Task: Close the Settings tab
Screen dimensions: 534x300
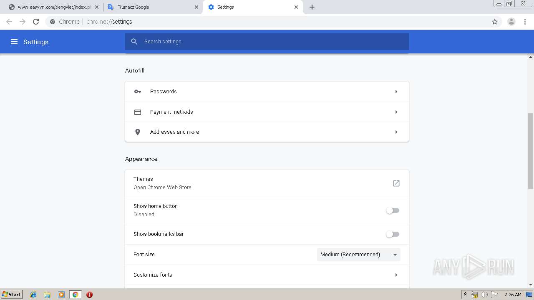Action: [x=296, y=7]
